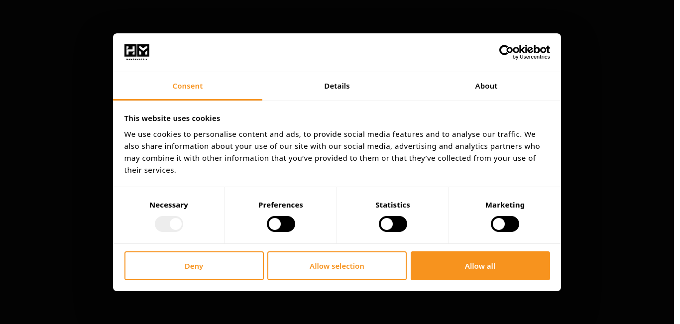Switch to the Consent tab
The width and height of the screenshot is (680, 324).
[x=188, y=86]
